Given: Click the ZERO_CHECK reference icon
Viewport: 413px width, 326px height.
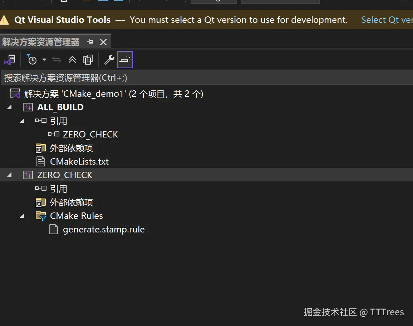Looking at the screenshot, I should tap(54, 134).
